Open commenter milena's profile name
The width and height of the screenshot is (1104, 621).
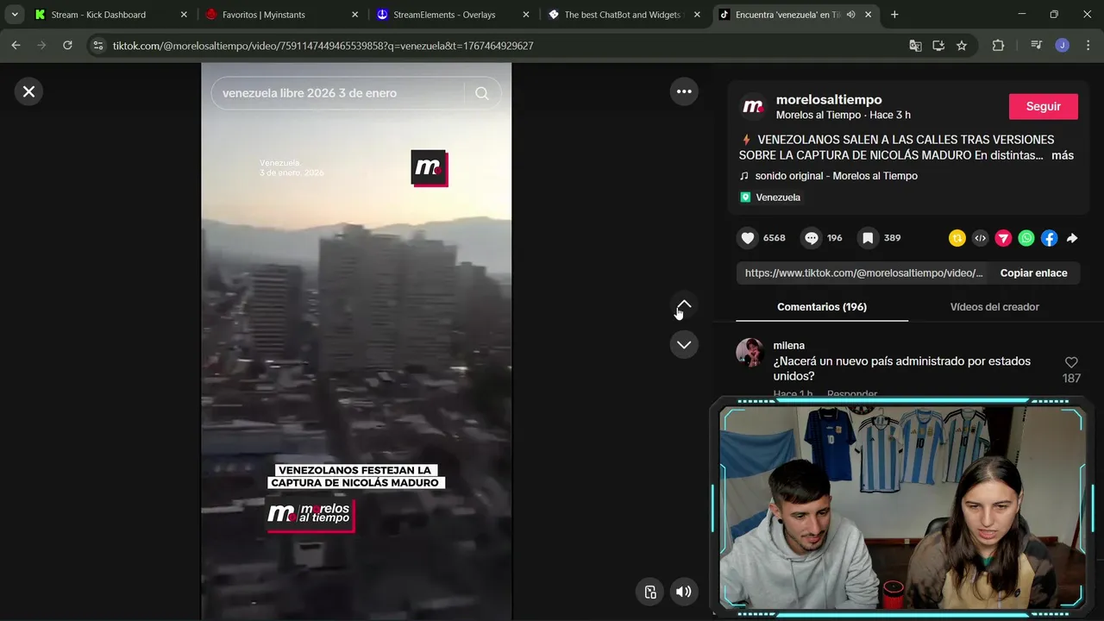click(788, 346)
